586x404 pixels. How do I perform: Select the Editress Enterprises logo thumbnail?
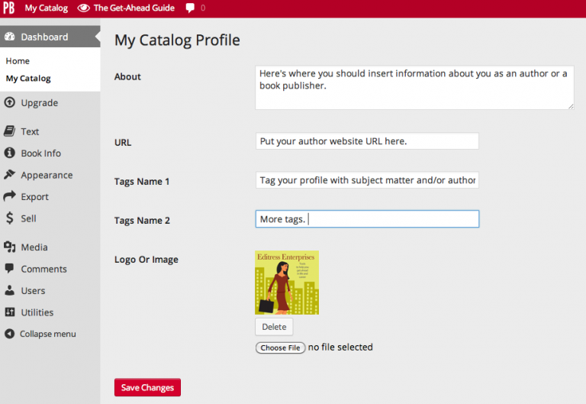click(x=287, y=283)
